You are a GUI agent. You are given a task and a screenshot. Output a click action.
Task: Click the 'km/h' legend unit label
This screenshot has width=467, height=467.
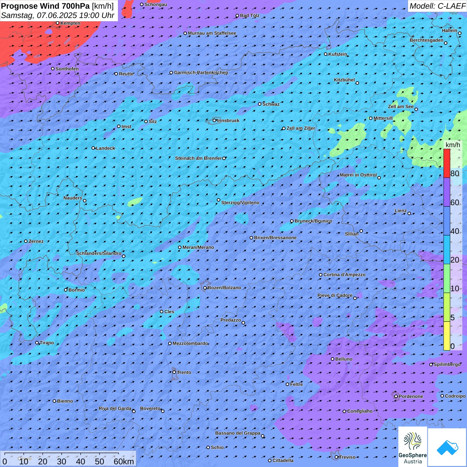[453, 145]
